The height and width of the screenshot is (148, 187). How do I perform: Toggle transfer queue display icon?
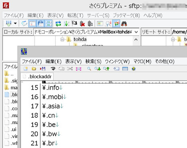click(49, 24)
